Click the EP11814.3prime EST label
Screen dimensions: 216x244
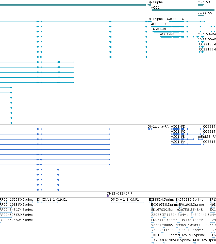[175, 215]
